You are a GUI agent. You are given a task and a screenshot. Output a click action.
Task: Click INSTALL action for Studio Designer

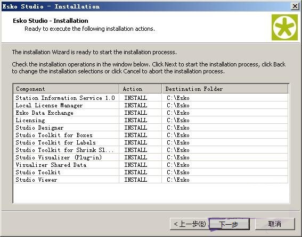pyautogui.click(x=136, y=128)
